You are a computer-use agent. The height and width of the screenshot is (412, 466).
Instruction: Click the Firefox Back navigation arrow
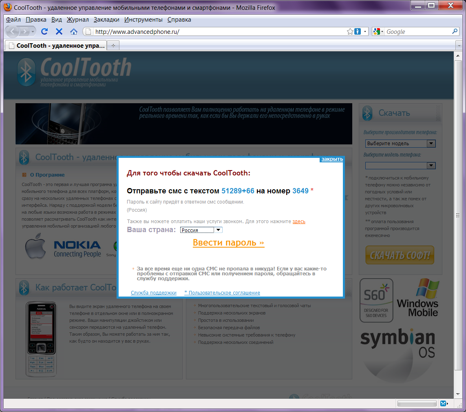pos(13,31)
